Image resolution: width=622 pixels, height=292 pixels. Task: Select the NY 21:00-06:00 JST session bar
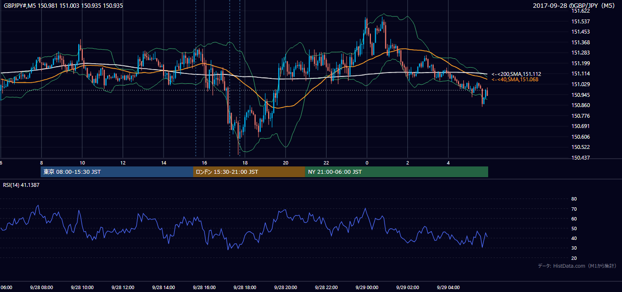[x=397, y=172]
